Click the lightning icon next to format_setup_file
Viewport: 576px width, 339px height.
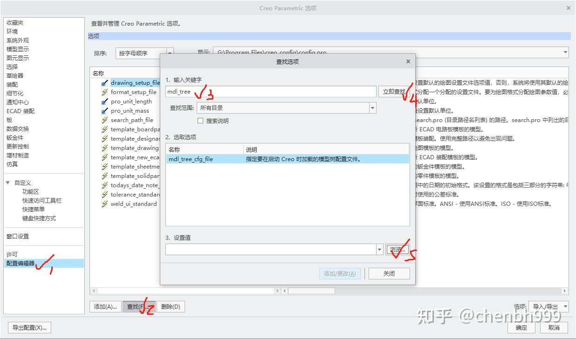(105, 92)
